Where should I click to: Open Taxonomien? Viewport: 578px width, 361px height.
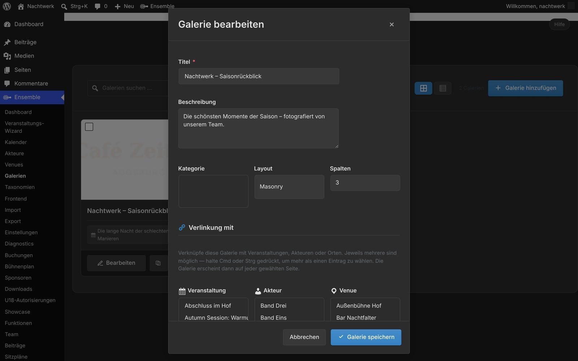(20, 187)
